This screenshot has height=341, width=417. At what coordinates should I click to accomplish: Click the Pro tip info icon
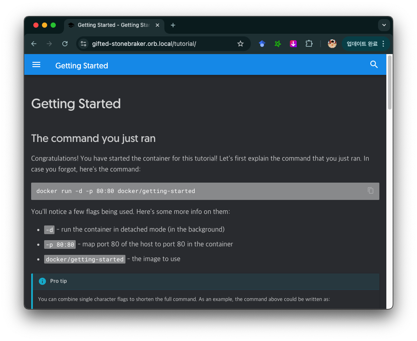click(42, 281)
